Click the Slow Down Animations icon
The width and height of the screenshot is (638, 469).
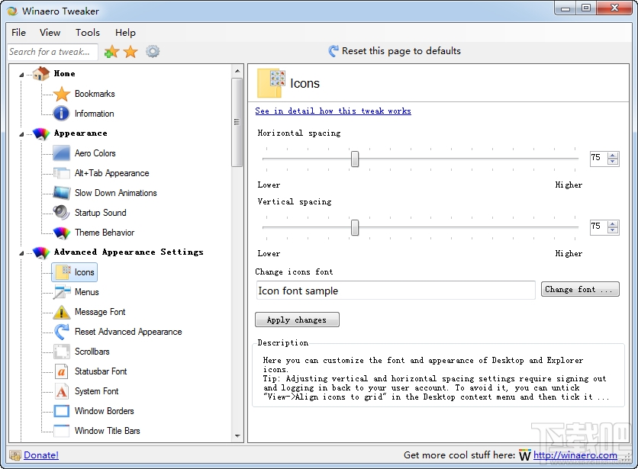[62, 193]
